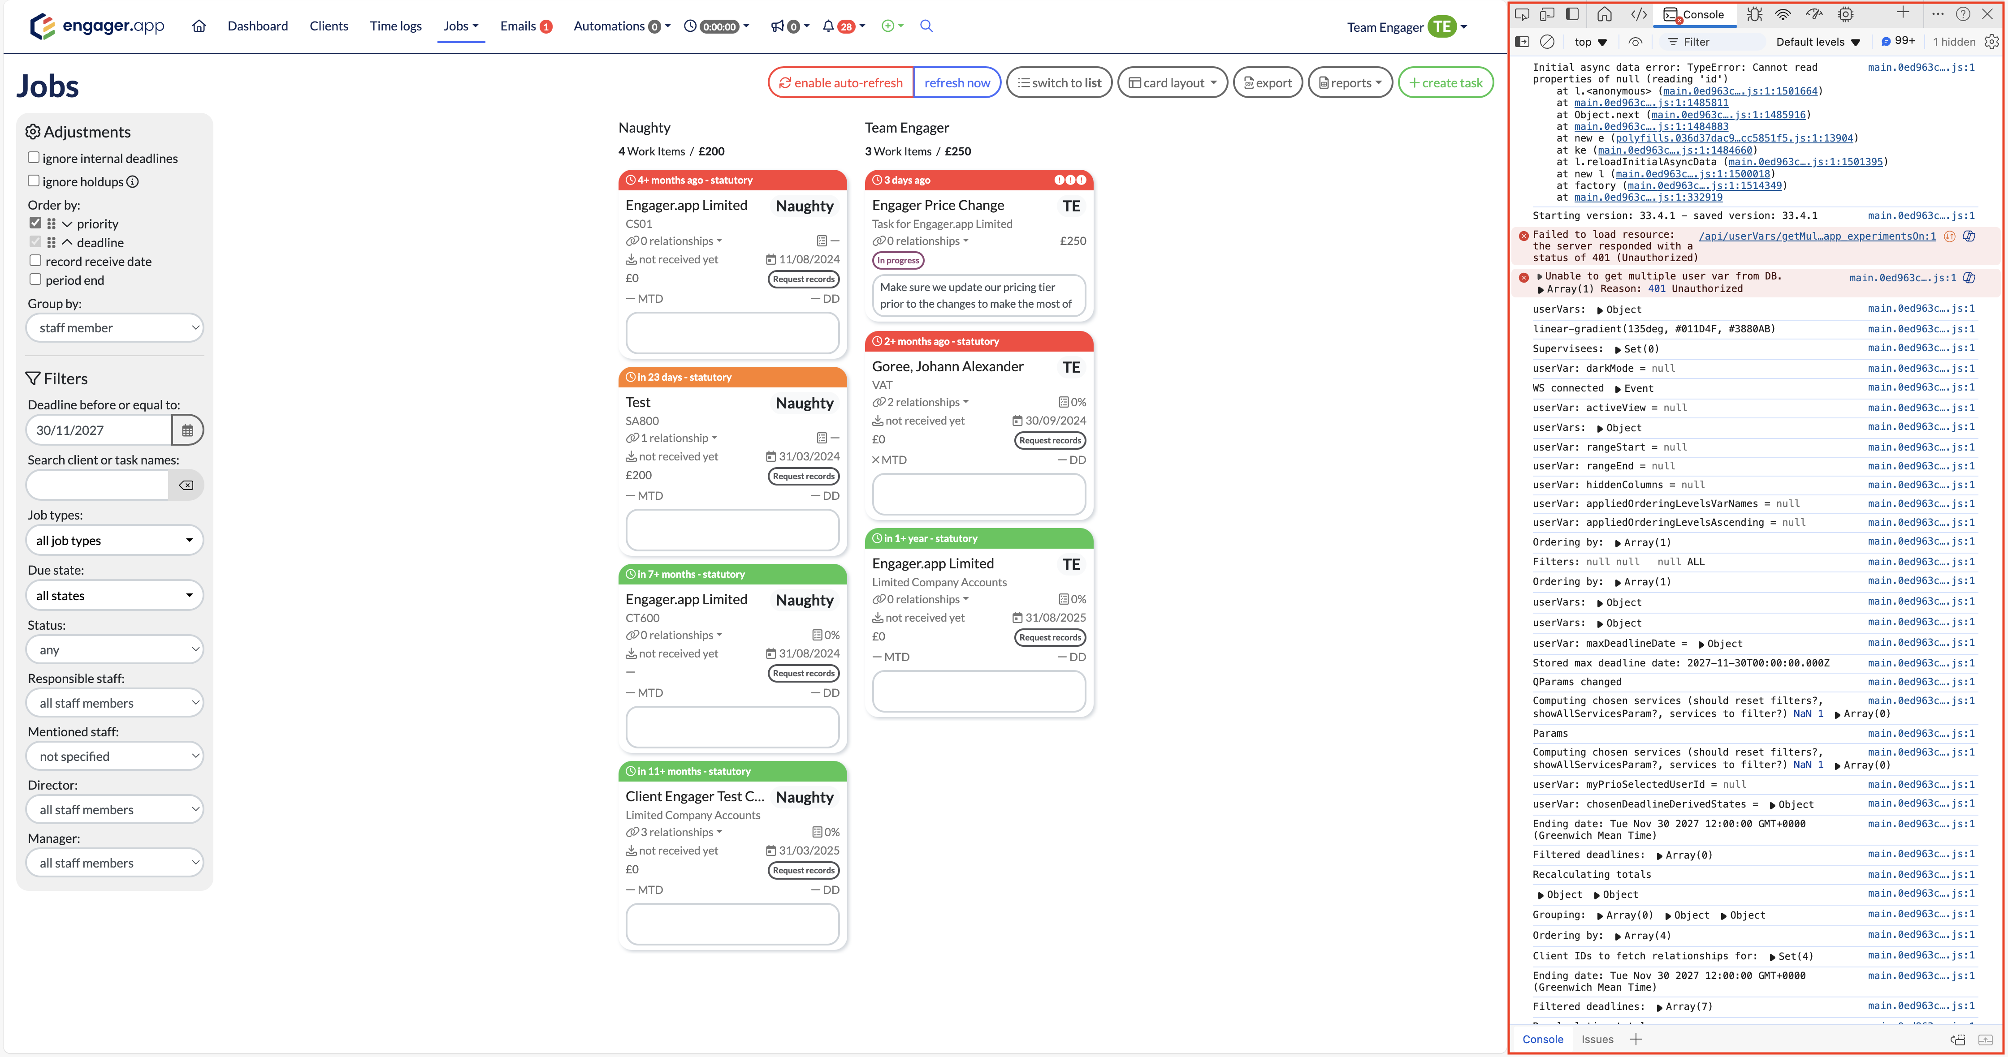Open Clients in navbar
2008x1057 pixels.
click(x=329, y=26)
